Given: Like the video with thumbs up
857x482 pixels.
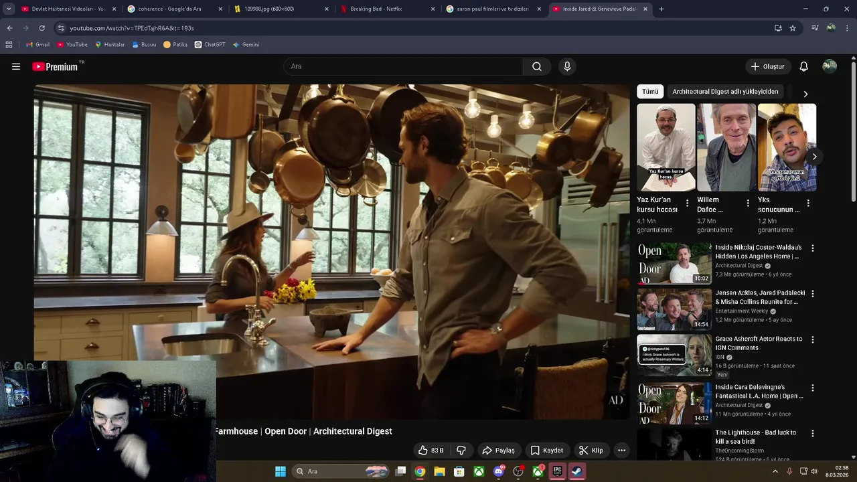Looking at the screenshot, I should point(431,451).
